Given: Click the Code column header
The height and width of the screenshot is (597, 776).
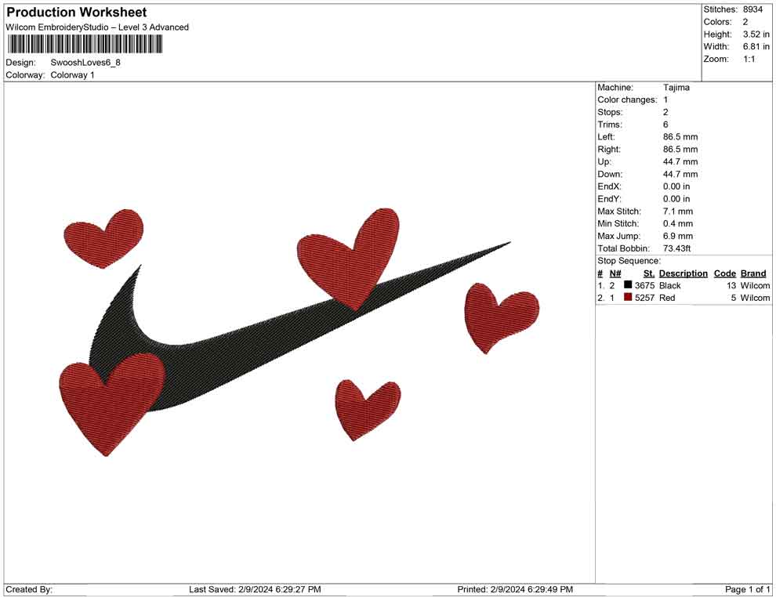Looking at the screenshot, I should coord(724,273).
